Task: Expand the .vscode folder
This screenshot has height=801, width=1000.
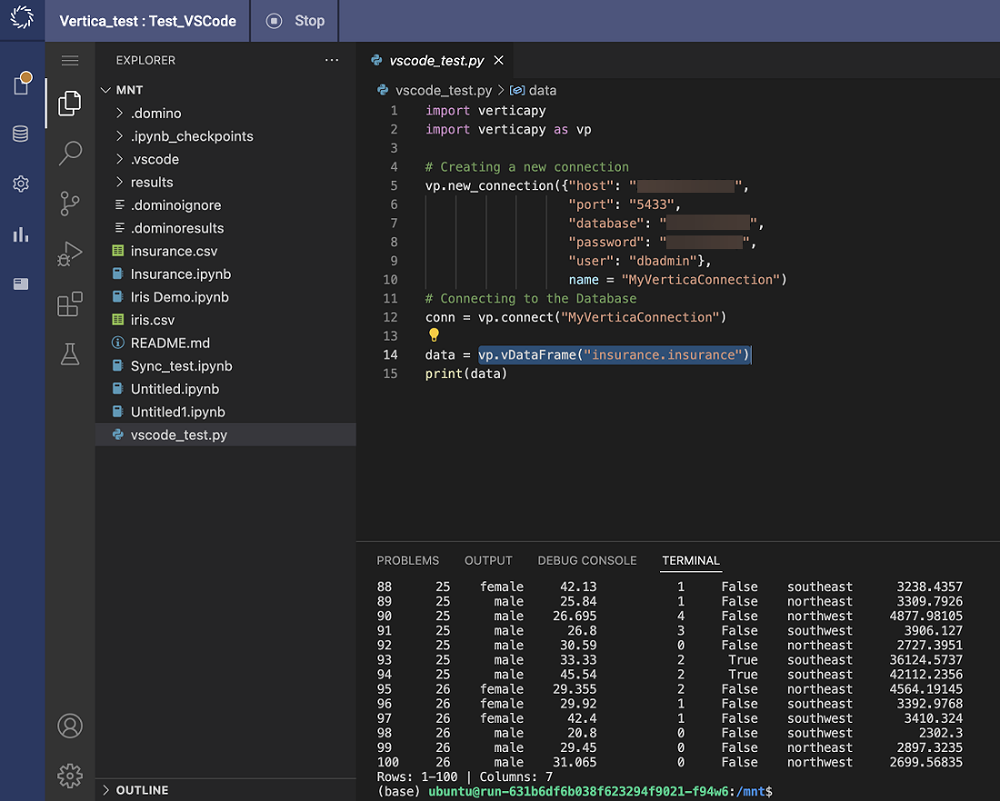Action: click(x=155, y=159)
